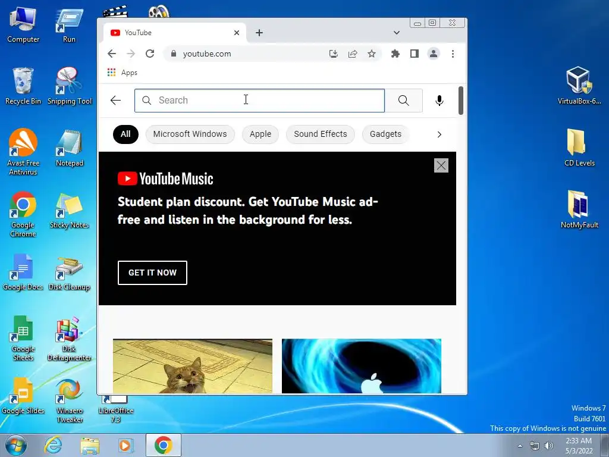Select the CD Levels folder
This screenshot has width=609, height=457.
coord(579,148)
